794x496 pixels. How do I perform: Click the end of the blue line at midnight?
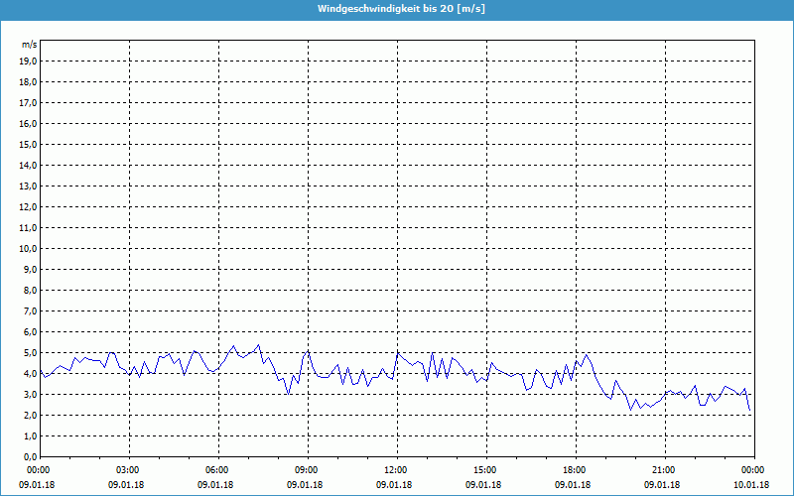point(750,411)
